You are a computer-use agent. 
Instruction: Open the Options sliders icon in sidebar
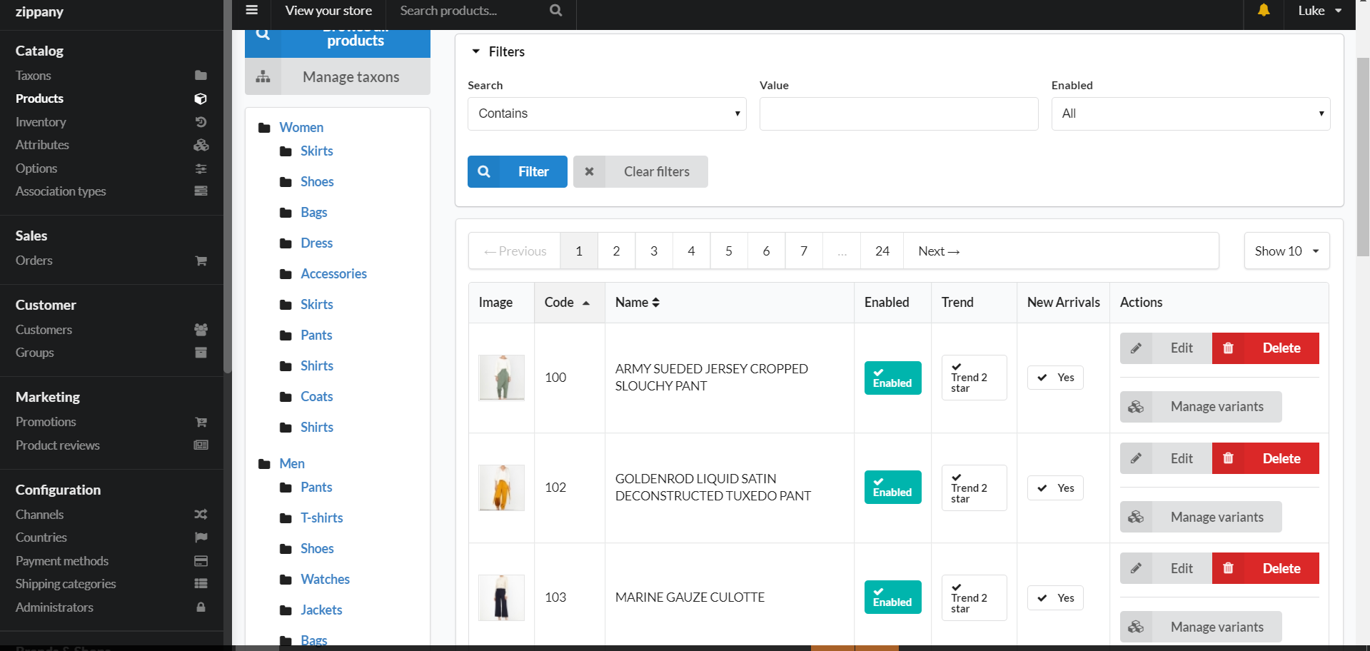(x=201, y=168)
